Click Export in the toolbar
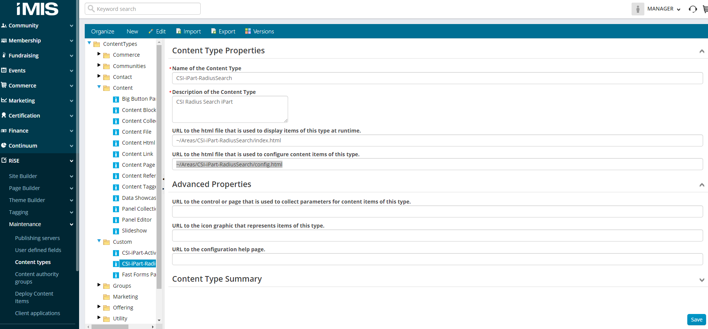The image size is (708, 329). (x=223, y=32)
